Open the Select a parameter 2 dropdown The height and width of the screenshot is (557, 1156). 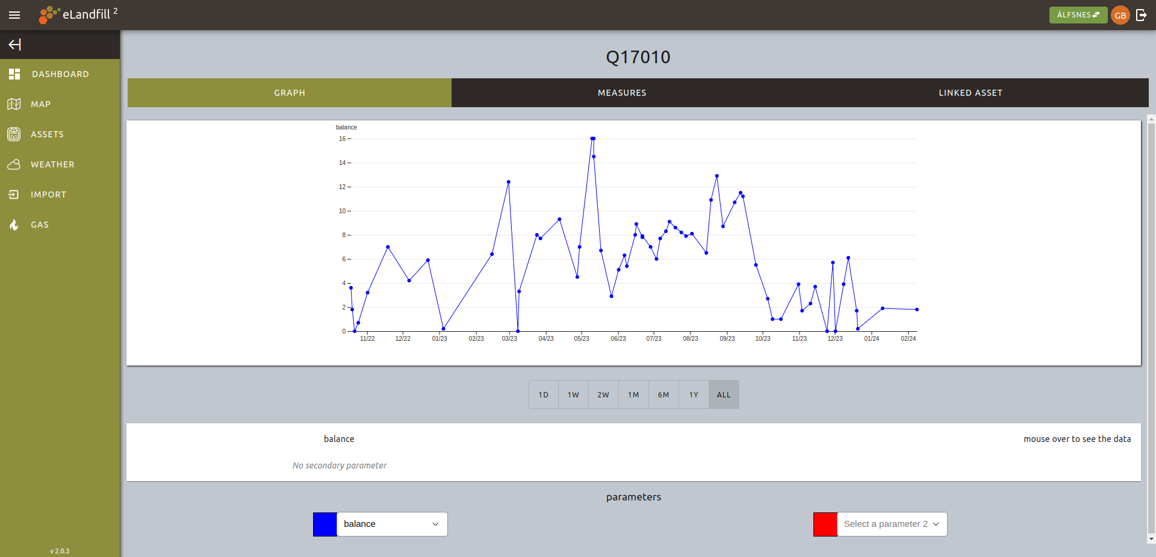click(892, 524)
